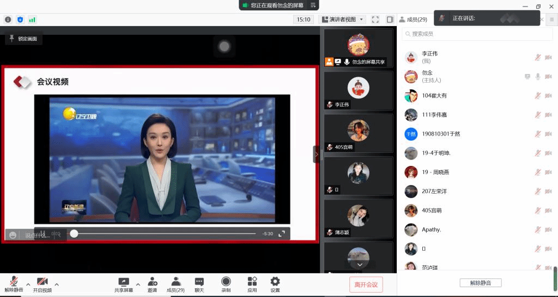Screen dimensions: 558x297
Task: Click into the 搜索成员 search field
Action: point(477,34)
